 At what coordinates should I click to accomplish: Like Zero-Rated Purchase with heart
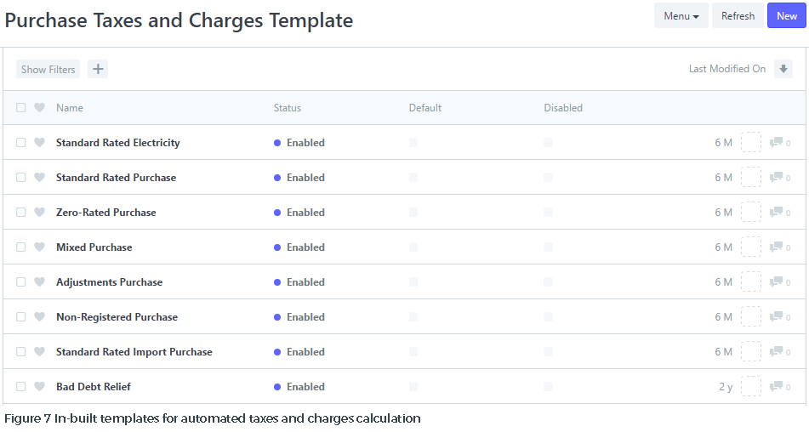39,212
